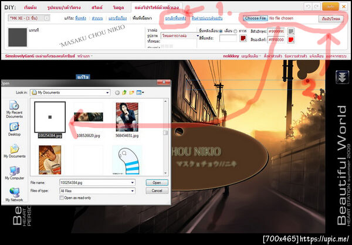This screenshot has height=245, width=352.
Task: Open My Computer in dialog sidebar
Action: tap(14, 173)
